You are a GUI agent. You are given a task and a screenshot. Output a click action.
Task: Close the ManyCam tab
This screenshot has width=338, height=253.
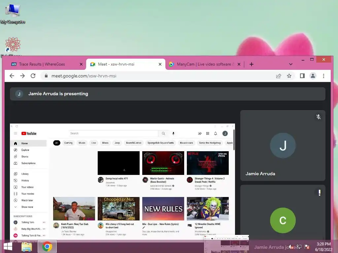239,64
